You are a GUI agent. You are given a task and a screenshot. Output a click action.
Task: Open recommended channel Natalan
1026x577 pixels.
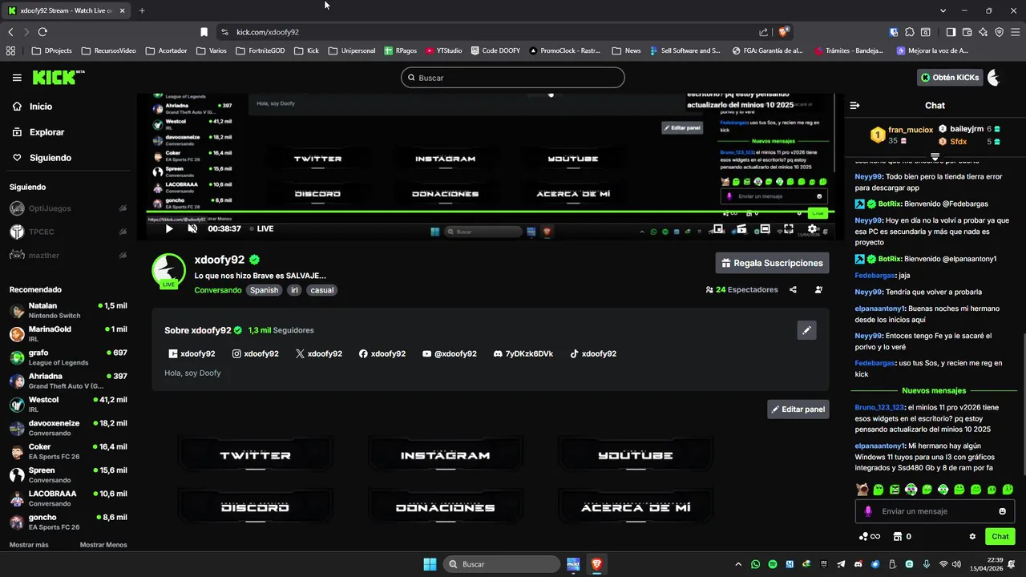(67, 310)
